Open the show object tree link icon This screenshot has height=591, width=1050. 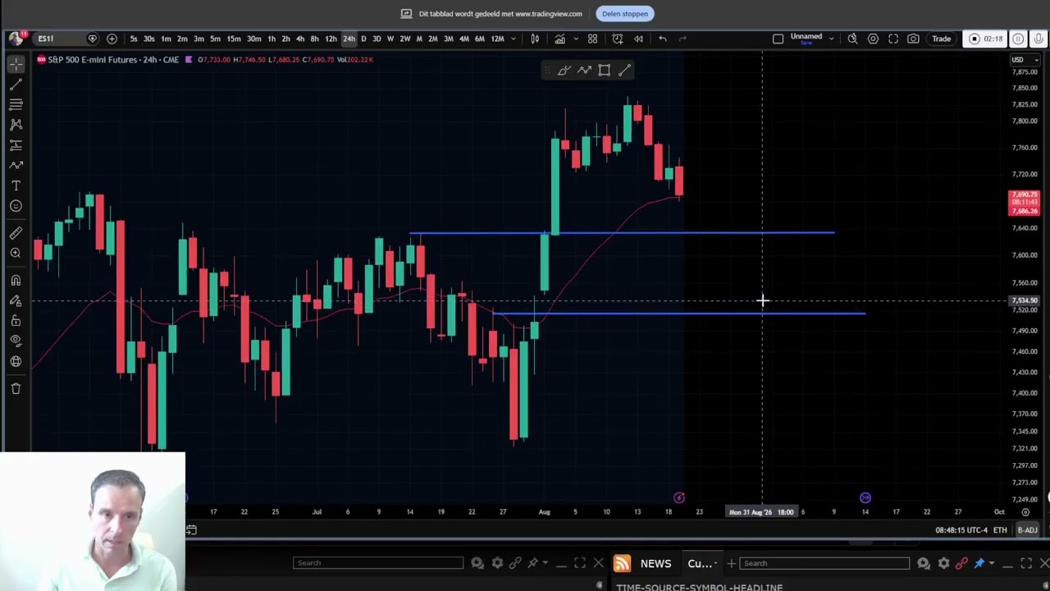pos(16,361)
